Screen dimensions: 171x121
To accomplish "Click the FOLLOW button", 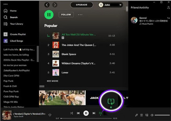I will pos(66,15).
